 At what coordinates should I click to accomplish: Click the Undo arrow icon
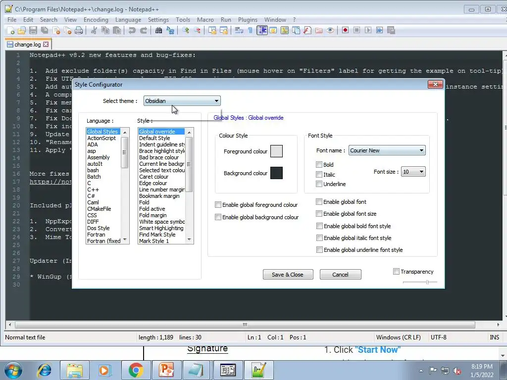coord(132,30)
